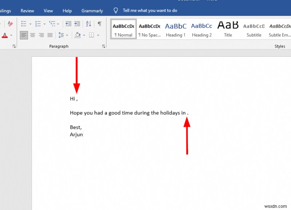291x210 pixels.
Task: Switch to the Review tab
Action: [27, 11]
